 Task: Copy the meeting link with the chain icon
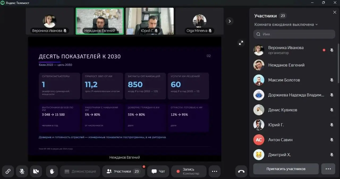tap(8, 171)
